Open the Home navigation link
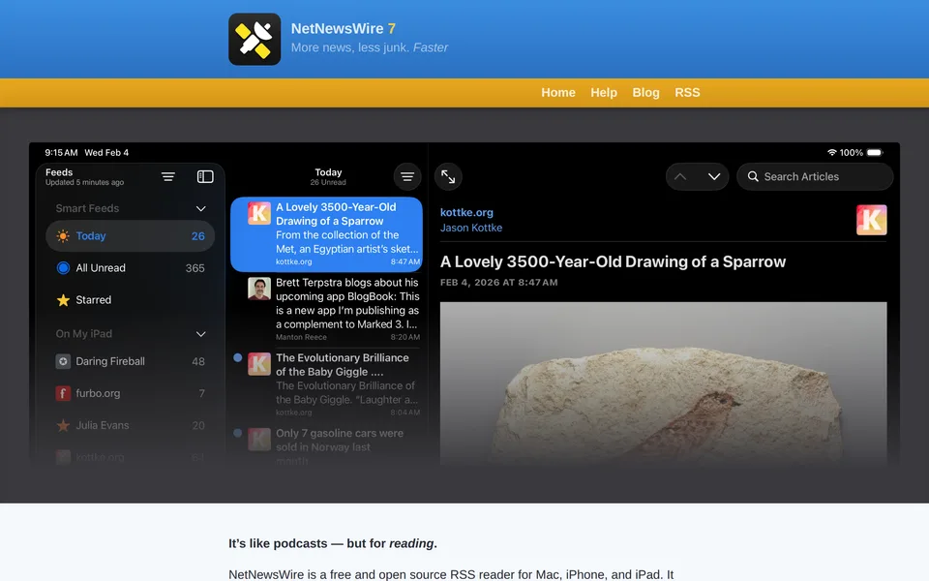This screenshot has width=929, height=581. (558, 93)
